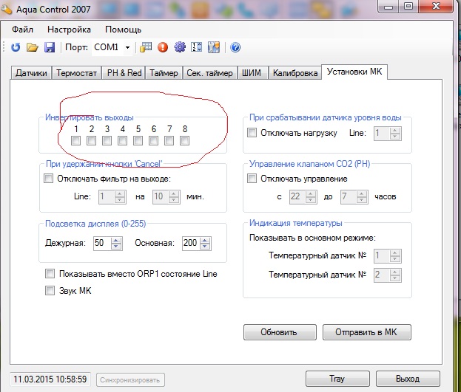
Task: Toggle 'Отключать нагрузку' checkbox
Action: [252, 133]
